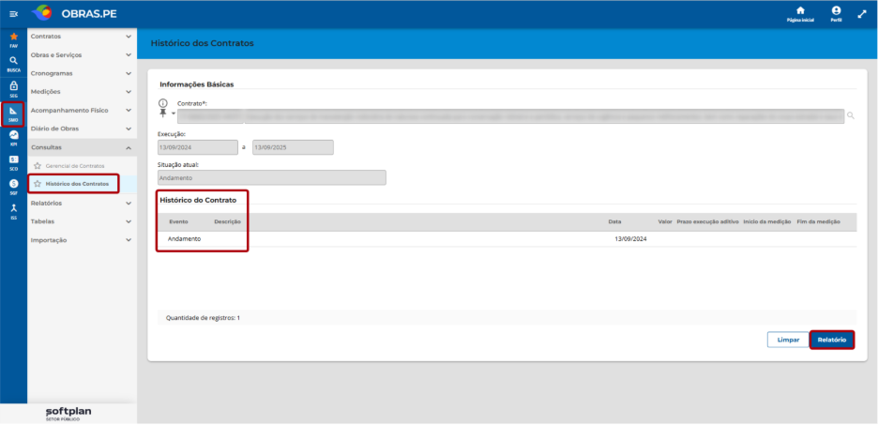
Task: Go to Página inicial home icon
Action: (800, 14)
